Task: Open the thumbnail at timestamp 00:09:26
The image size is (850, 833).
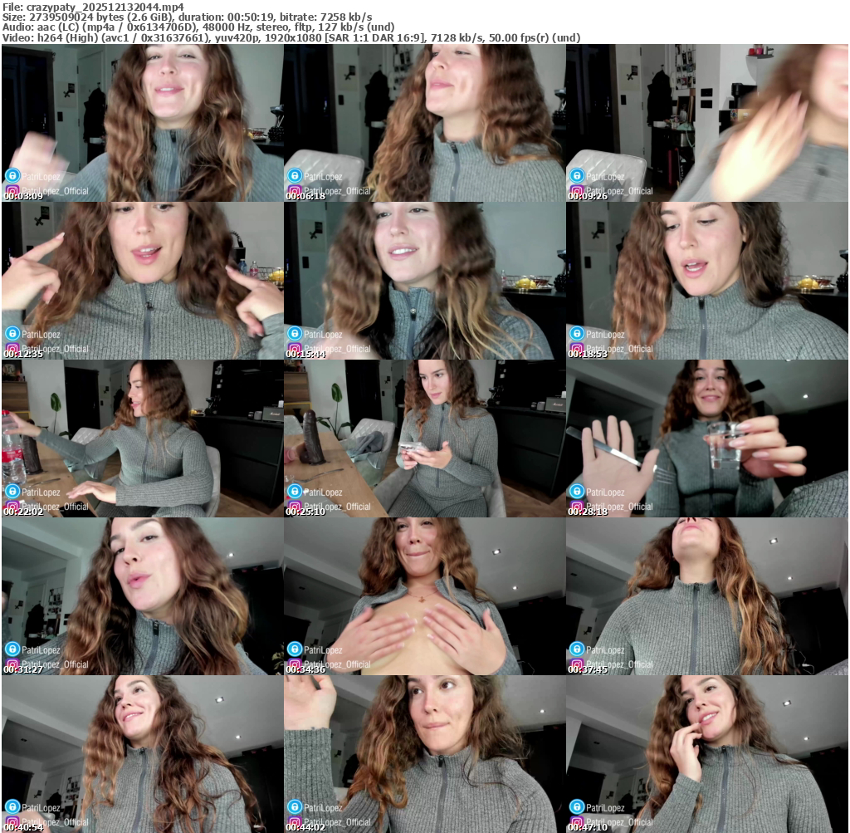Action: pyautogui.click(x=707, y=123)
